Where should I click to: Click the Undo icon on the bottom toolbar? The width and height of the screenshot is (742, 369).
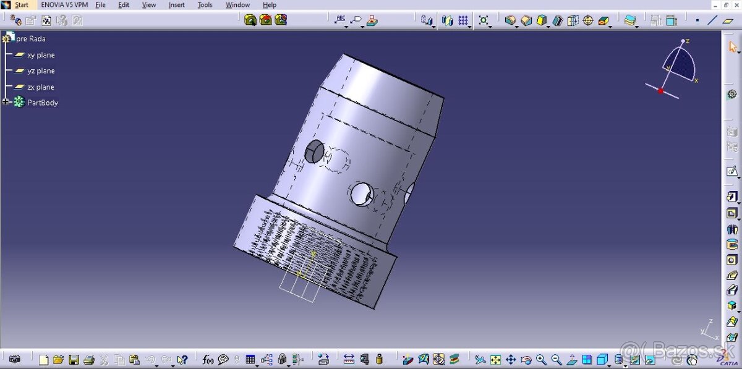151,359
